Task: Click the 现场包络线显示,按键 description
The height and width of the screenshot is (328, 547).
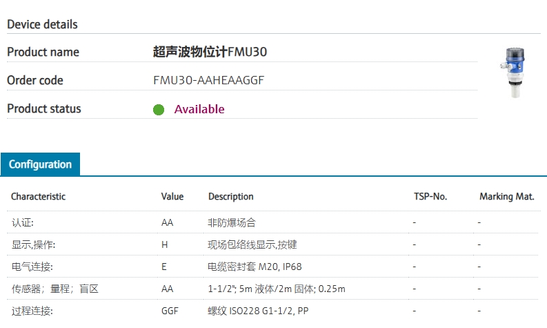Action: pos(252,244)
